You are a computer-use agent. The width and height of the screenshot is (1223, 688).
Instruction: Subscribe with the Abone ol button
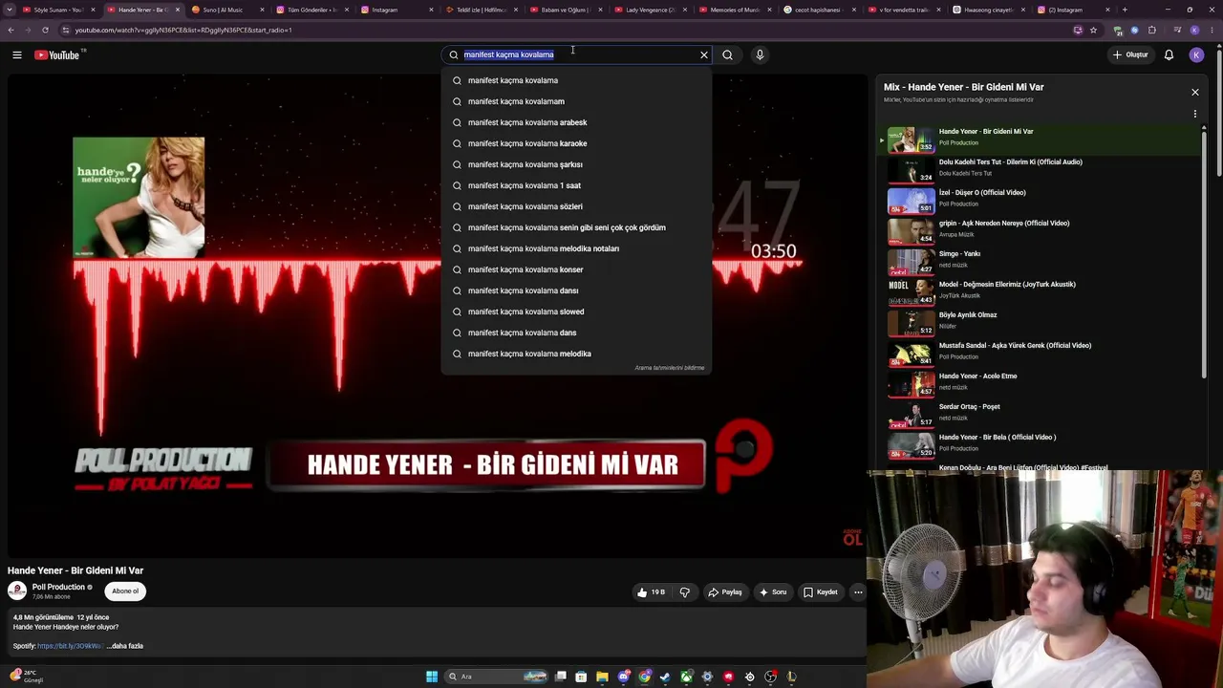pos(125,591)
